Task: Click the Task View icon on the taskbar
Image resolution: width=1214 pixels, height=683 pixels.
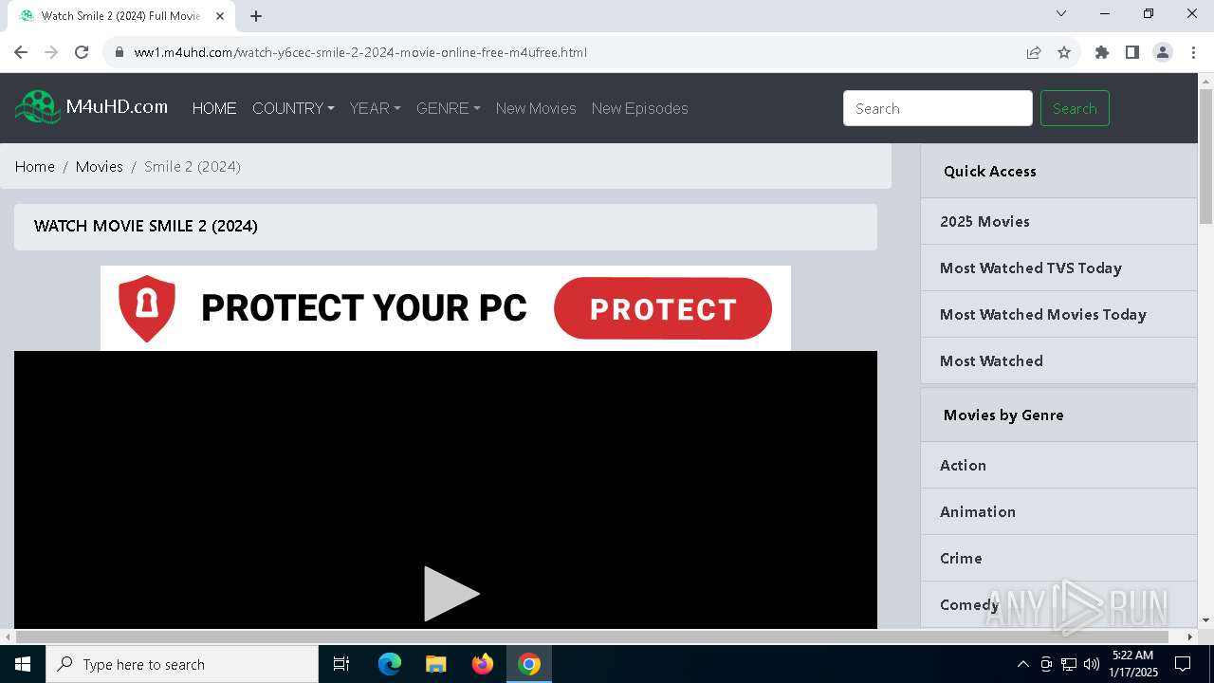Action: 341,664
